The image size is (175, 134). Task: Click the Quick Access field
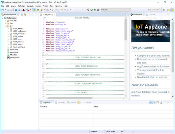coord(154,10)
